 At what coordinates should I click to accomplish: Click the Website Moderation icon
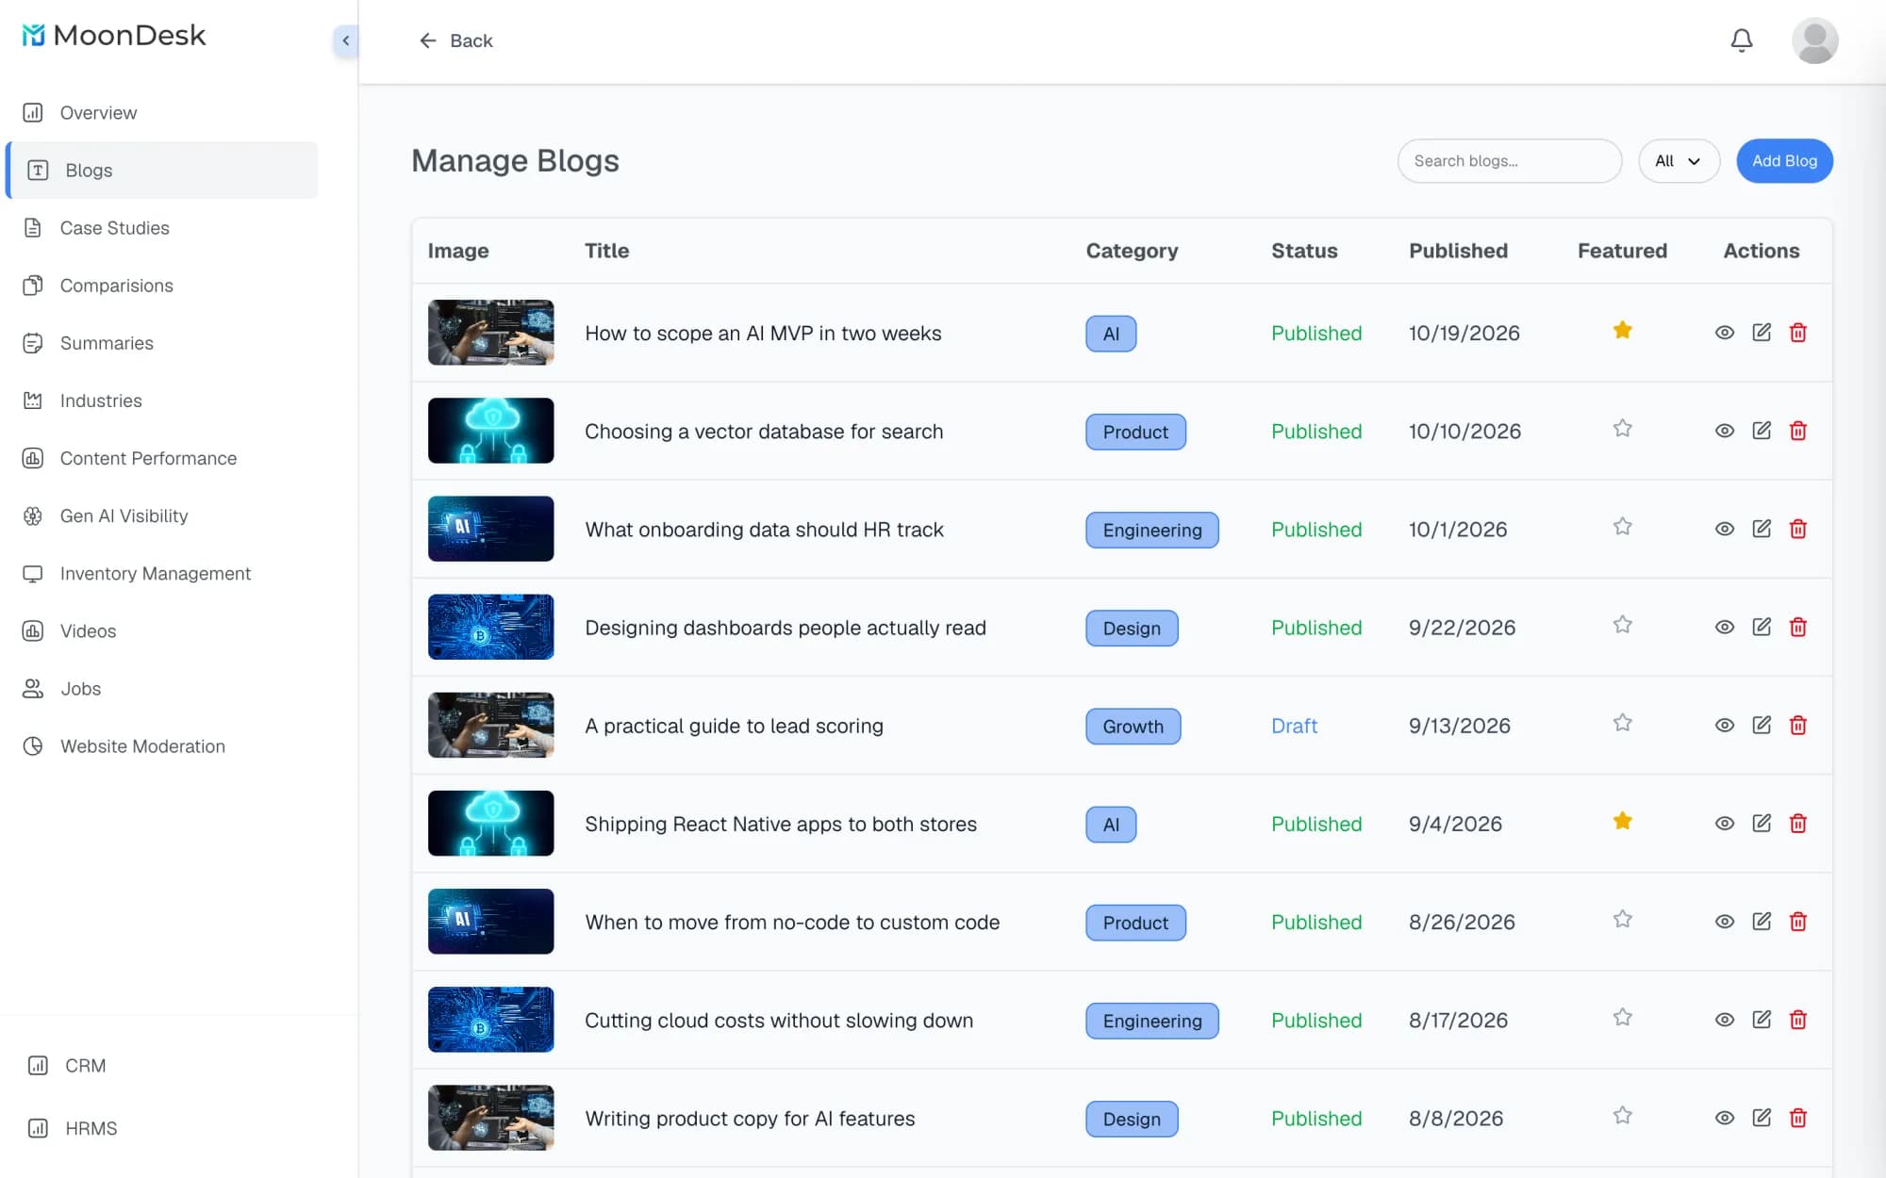(x=33, y=745)
